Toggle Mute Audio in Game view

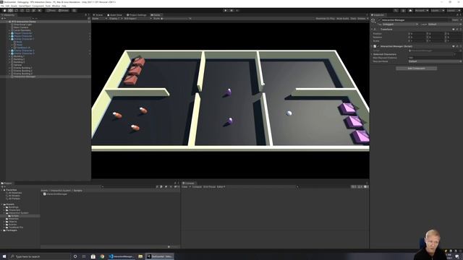pyautogui.click(x=342, y=19)
